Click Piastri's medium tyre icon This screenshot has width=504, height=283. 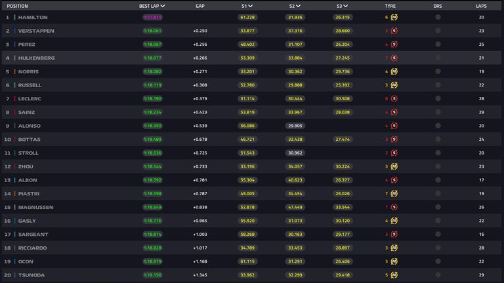coord(394,194)
